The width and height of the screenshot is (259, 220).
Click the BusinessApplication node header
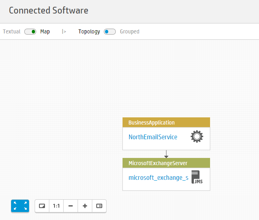click(166, 123)
